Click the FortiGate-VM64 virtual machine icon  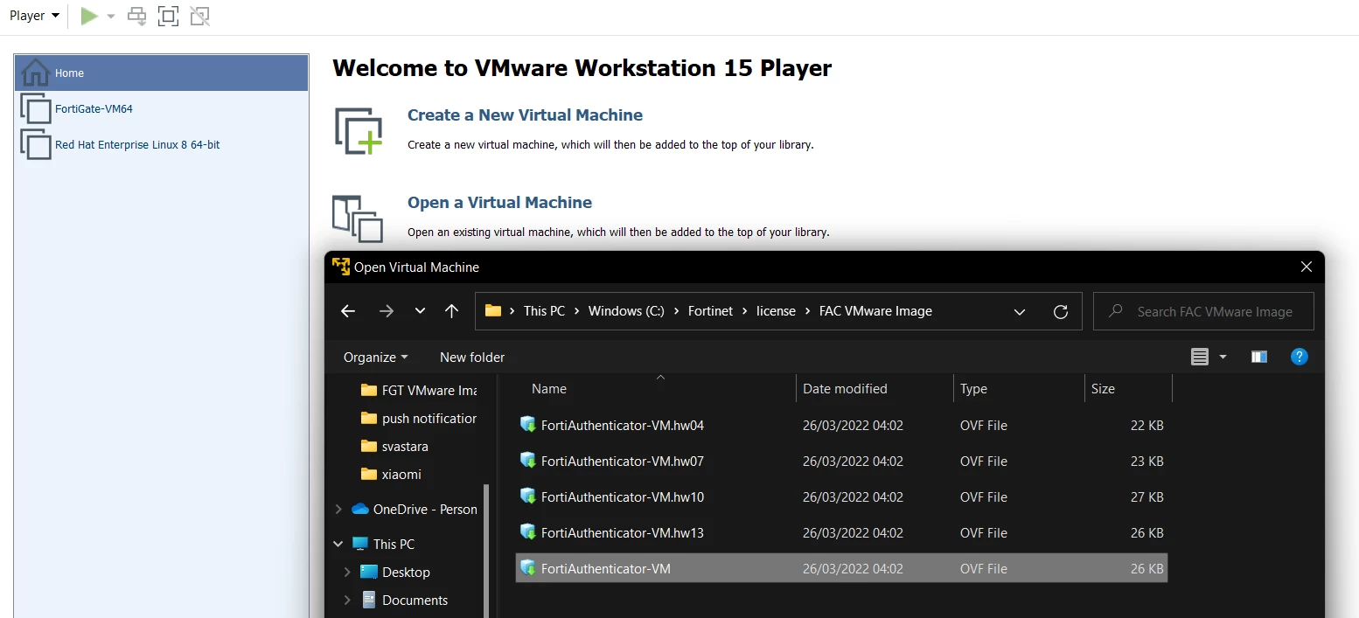[36, 109]
